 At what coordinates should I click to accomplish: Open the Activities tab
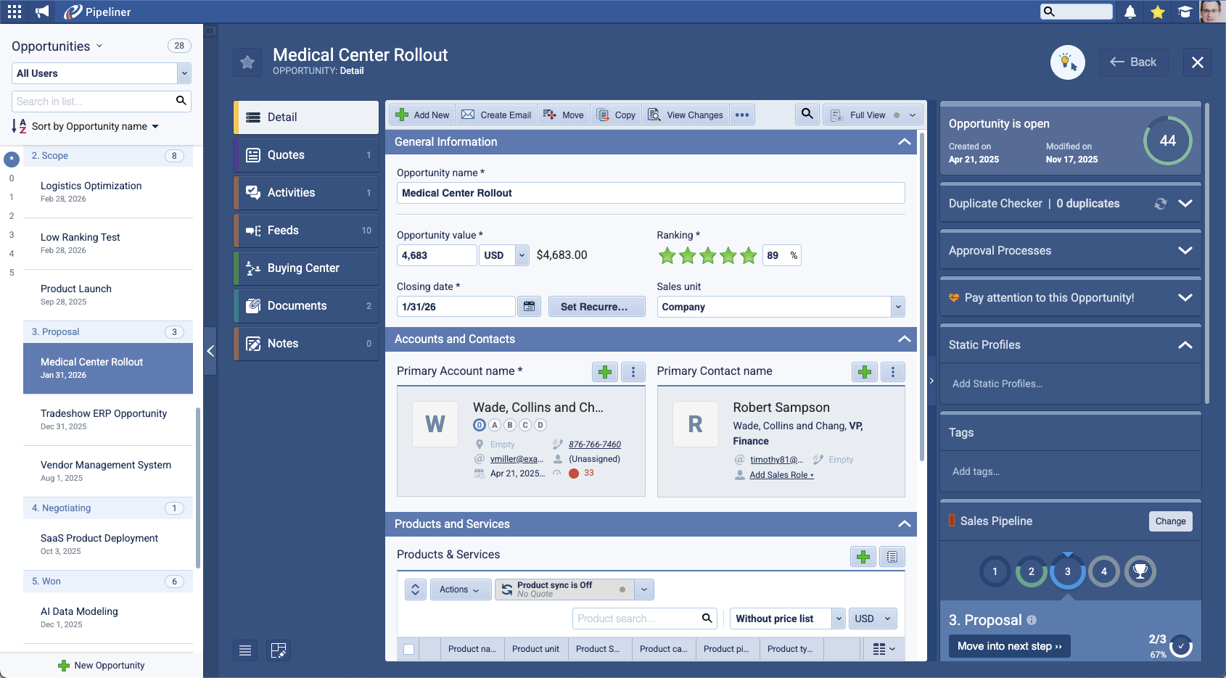pyautogui.click(x=307, y=193)
